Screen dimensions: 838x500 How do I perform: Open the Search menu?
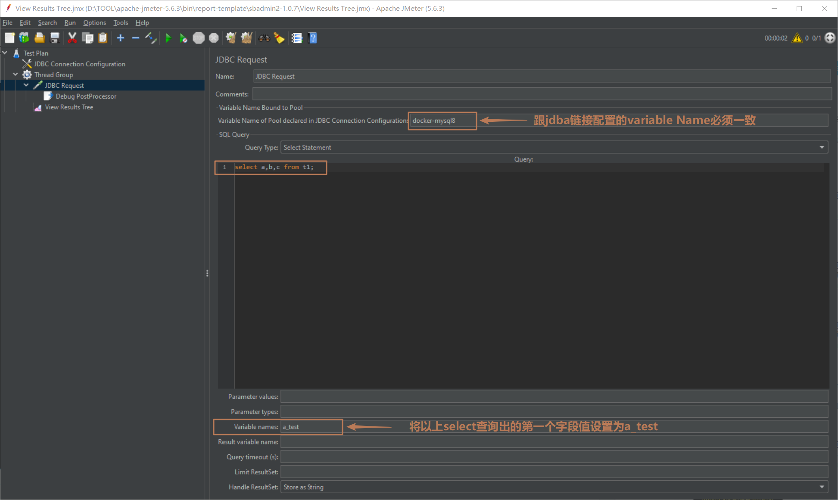(x=47, y=22)
